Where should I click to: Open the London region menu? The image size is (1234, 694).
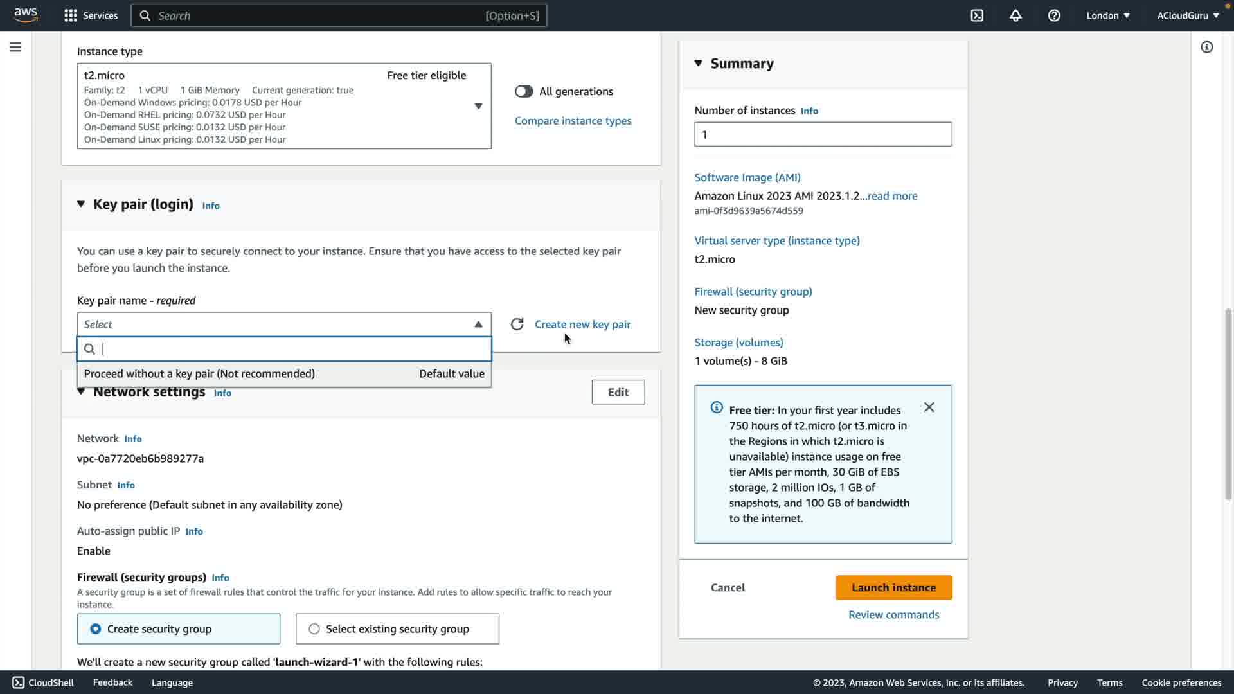[x=1107, y=15]
